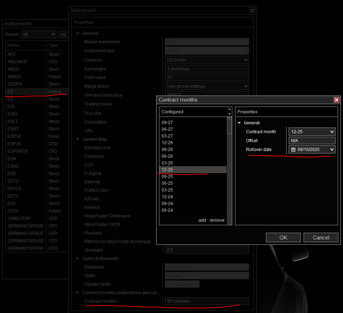Open the Contract month 12-25 dropdown
The height and width of the screenshot is (313, 343).
click(x=332, y=132)
